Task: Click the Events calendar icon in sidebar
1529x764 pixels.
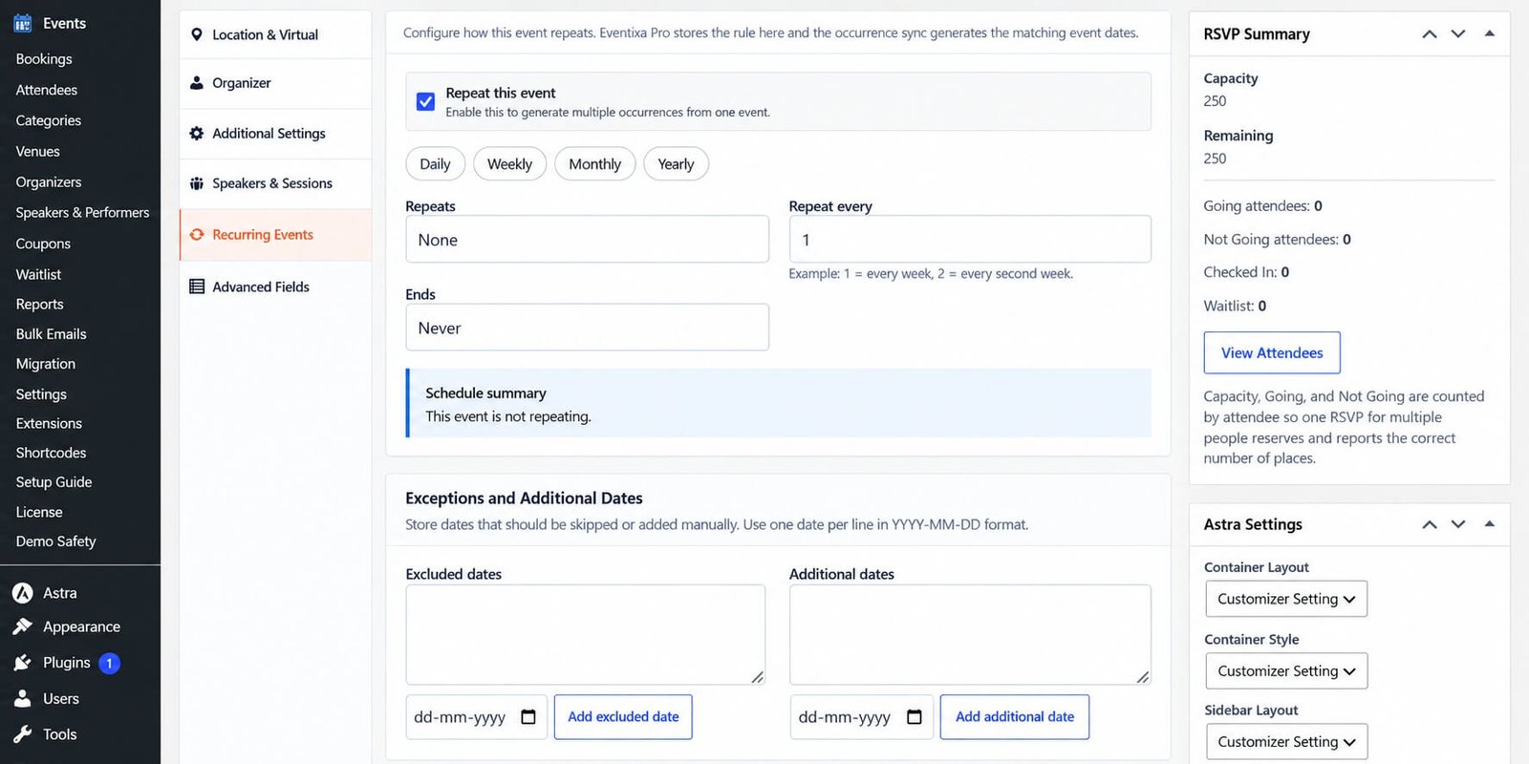Action: pos(23,23)
